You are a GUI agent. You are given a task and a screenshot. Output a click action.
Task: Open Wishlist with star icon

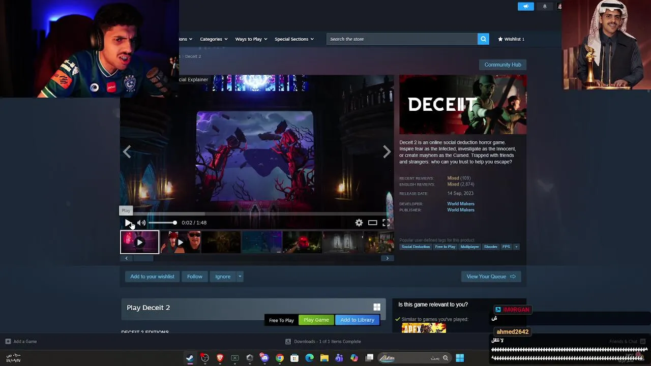pos(511,39)
